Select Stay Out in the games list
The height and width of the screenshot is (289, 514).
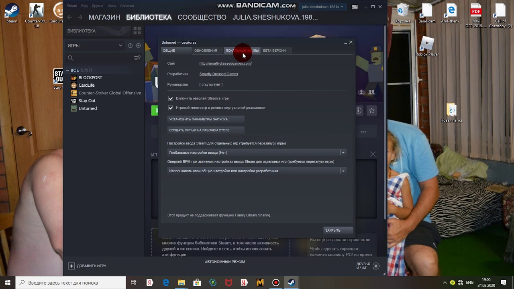tap(87, 101)
